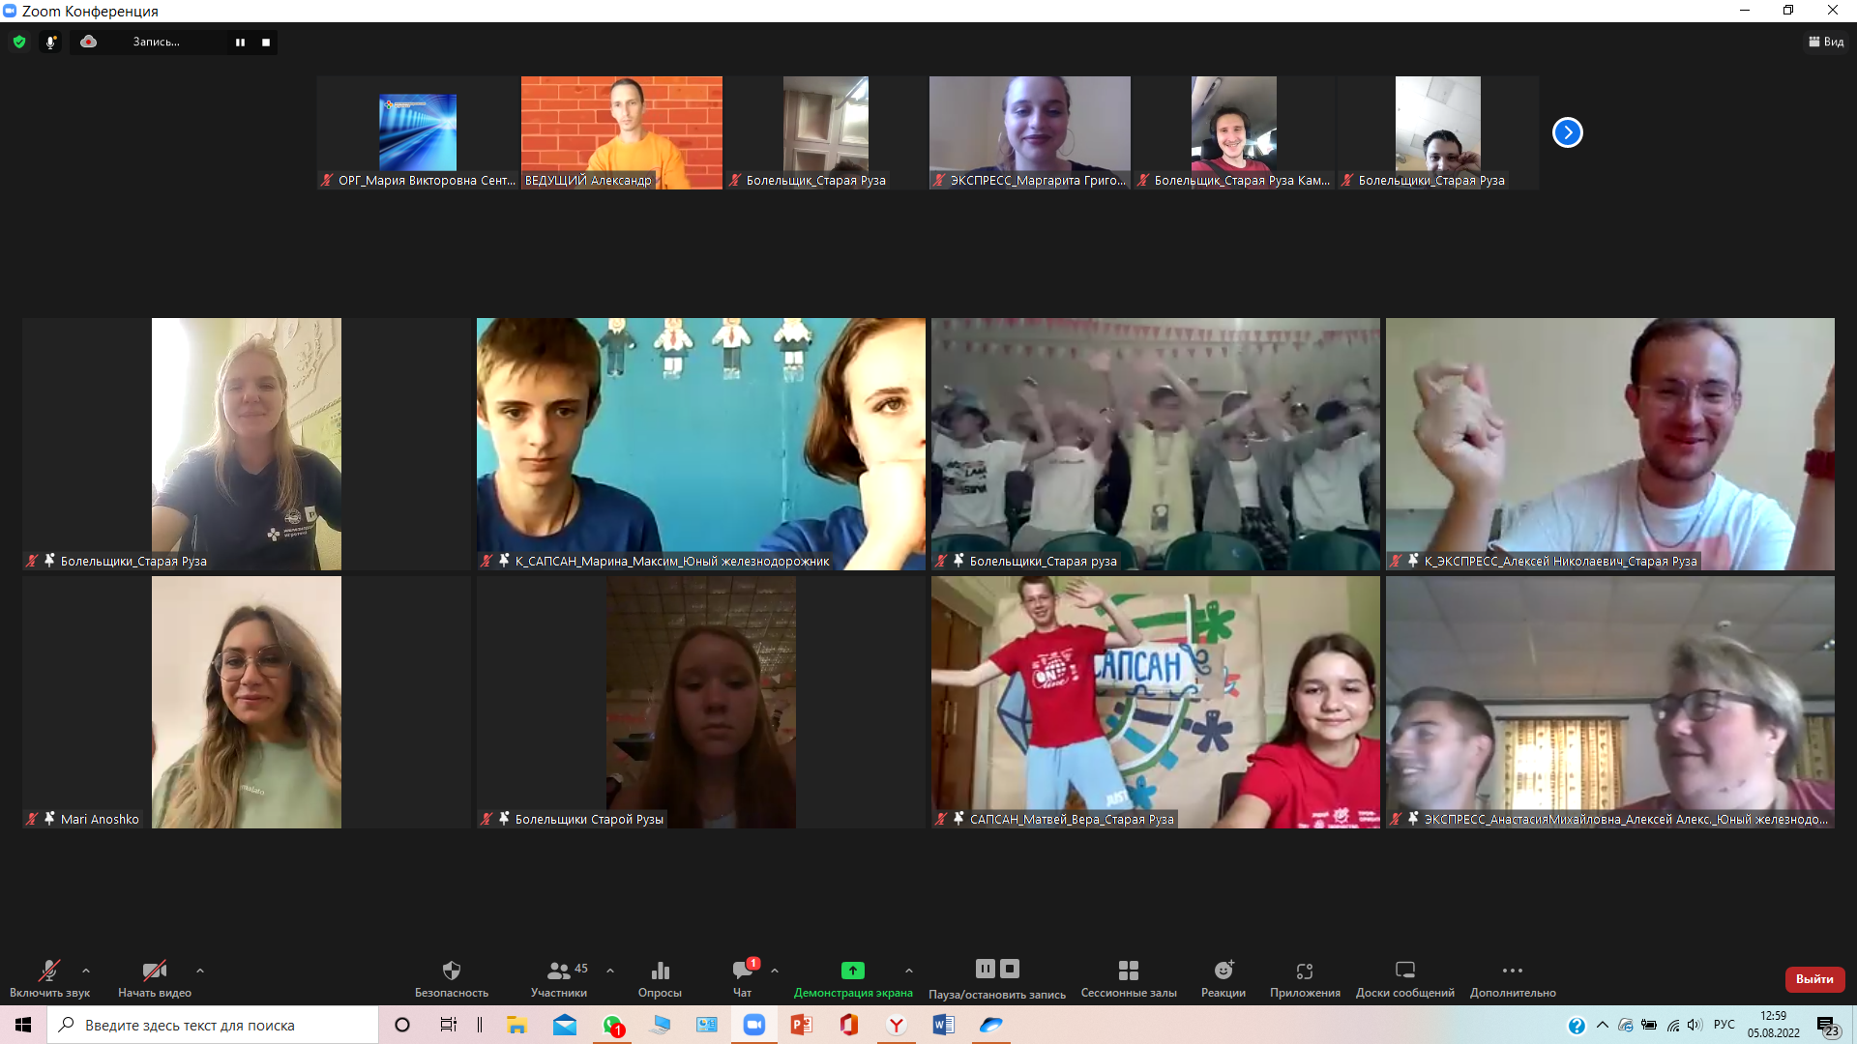Pause the recording in top bar
Viewport: 1857px width, 1044px height.
pyautogui.click(x=240, y=43)
